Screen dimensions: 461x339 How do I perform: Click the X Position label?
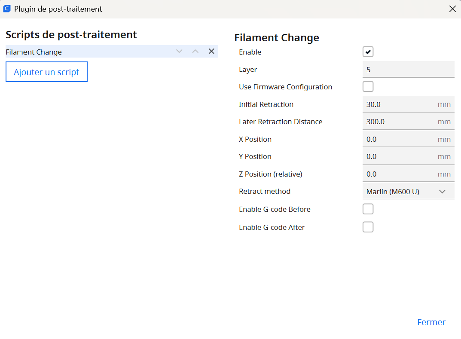pyautogui.click(x=255, y=139)
